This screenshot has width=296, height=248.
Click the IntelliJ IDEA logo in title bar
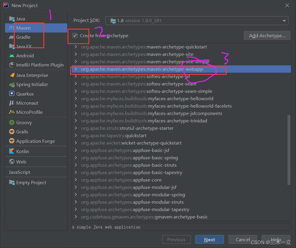pos(6,5)
